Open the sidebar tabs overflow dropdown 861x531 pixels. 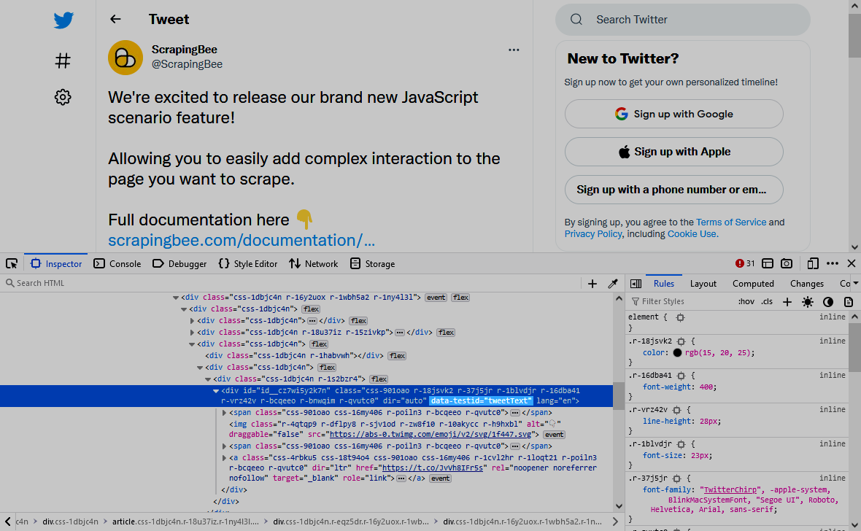click(x=856, y=284)
